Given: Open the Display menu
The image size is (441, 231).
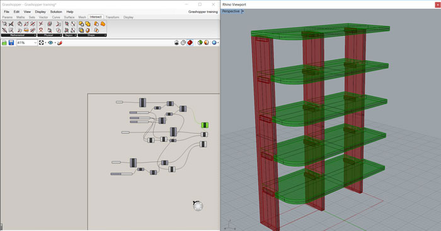Looking at the screenshot, I should click(x=40, y=12).
